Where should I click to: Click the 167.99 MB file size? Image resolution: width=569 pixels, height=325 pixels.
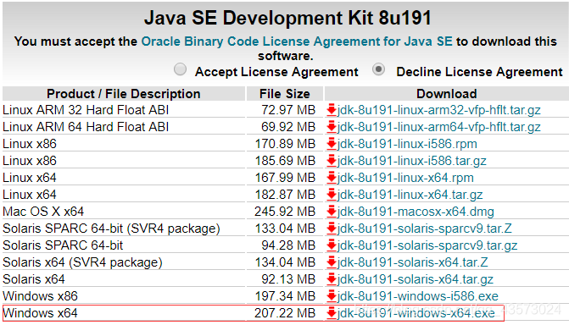tap(285, 178)
